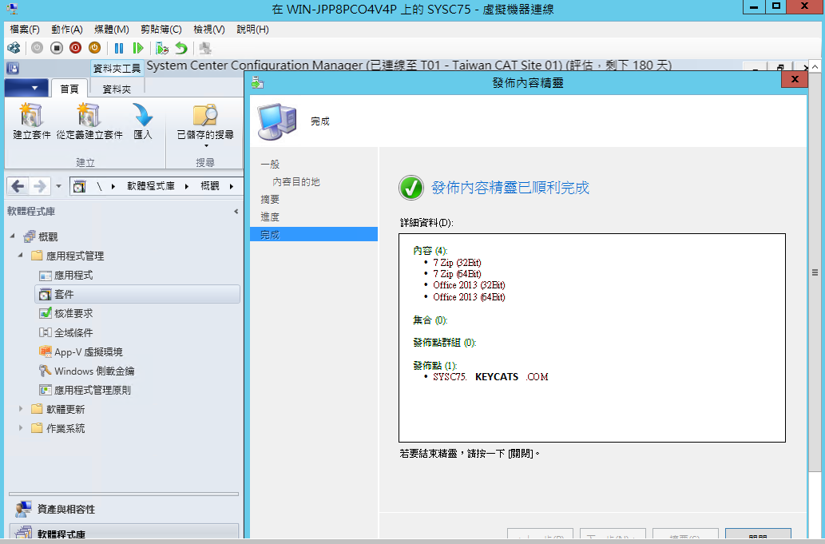Collapse the 軟體程式庫 navigation pane
The image size is (825, 544).
tap(236, 212)
